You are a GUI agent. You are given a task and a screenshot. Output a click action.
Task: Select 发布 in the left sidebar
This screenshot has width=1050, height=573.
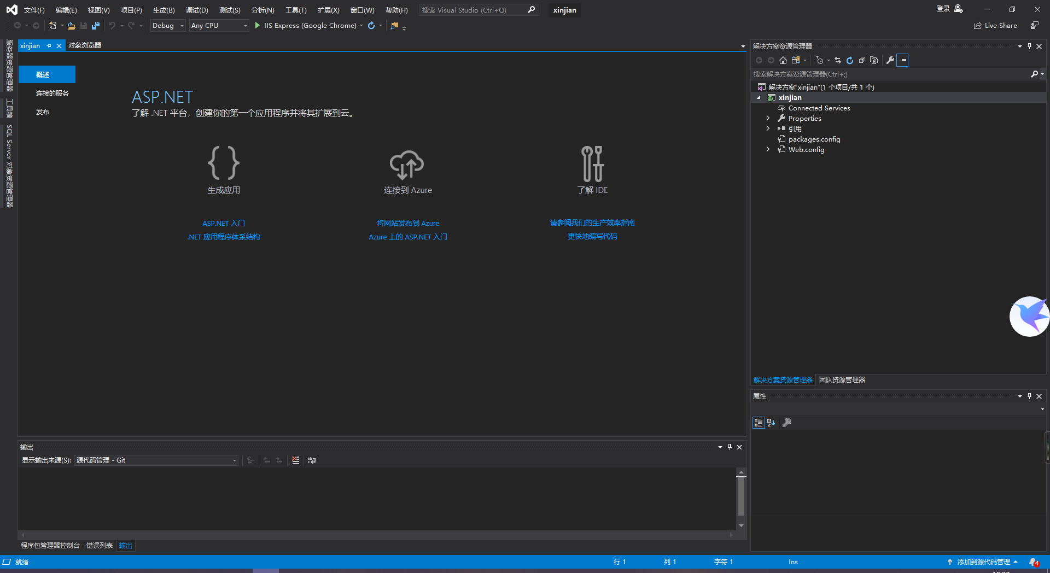(43, 112)
